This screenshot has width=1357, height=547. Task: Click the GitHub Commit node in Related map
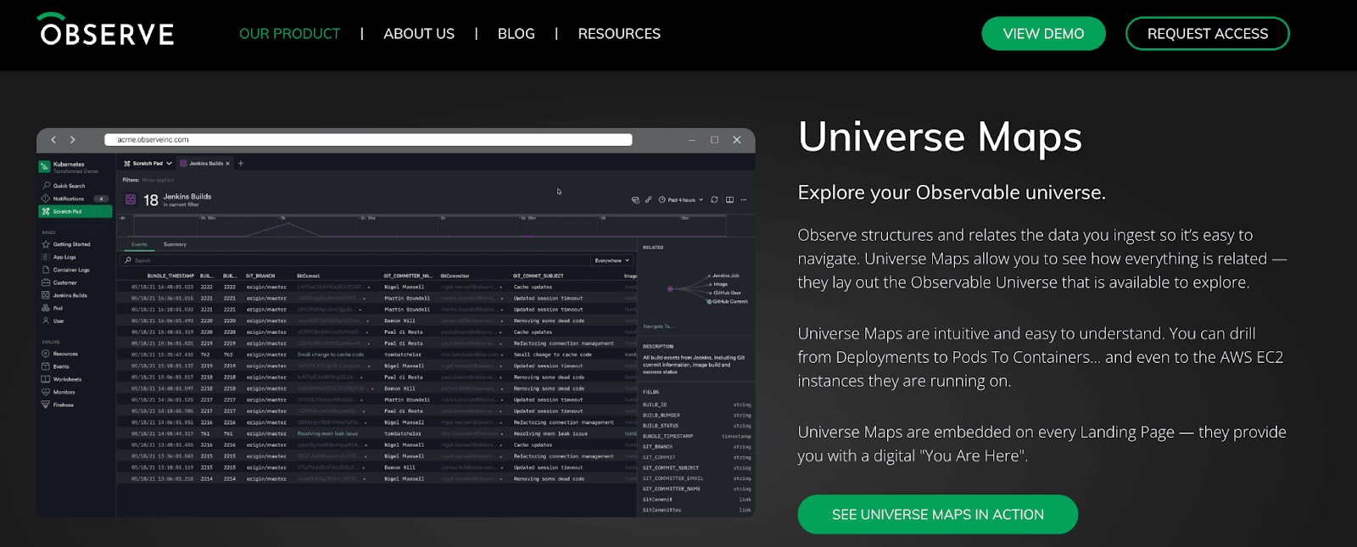tap(728, 301)
